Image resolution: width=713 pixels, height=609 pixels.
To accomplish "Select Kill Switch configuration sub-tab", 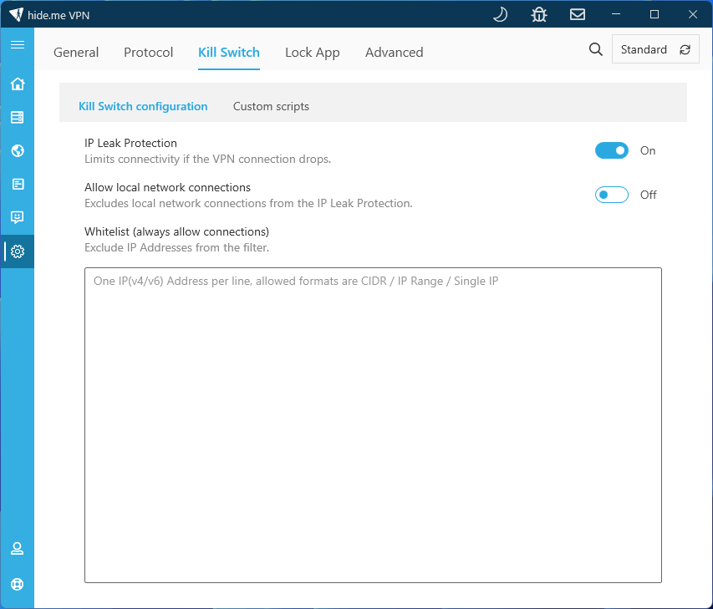I will pyautogui.click(x=143, y=106).
